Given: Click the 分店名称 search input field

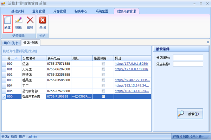Looking at the screenshot, I should pyautogui.click(x=188, y=64).
